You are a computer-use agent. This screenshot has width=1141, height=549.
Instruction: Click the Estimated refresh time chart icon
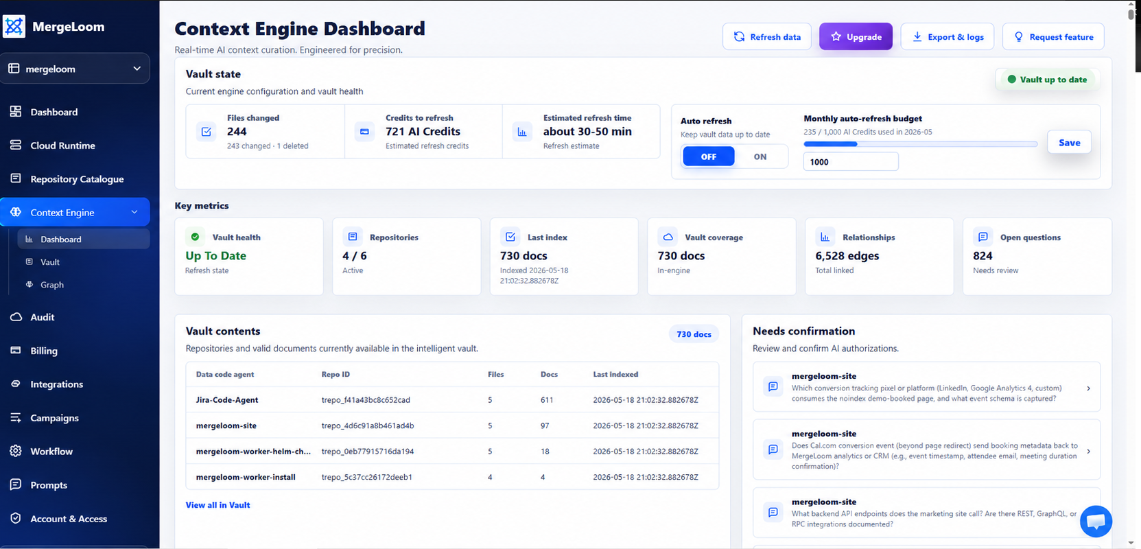pos(522,132)
